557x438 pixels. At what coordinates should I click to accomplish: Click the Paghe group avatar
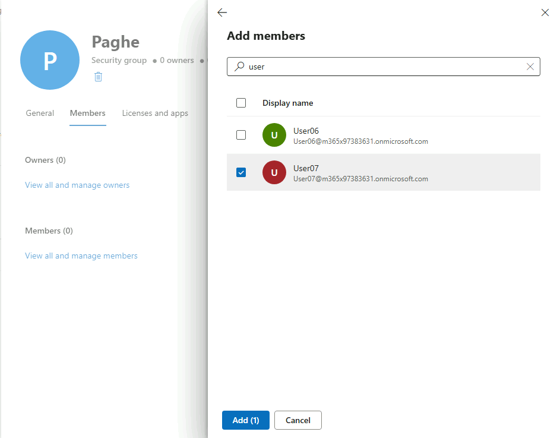[50, 59]
